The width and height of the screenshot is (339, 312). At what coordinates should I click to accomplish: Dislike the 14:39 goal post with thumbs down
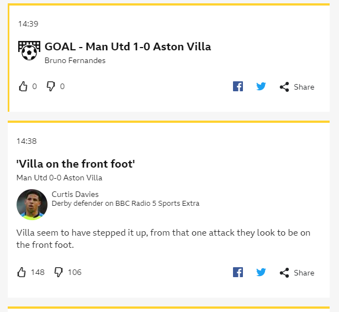coord(51,86)
